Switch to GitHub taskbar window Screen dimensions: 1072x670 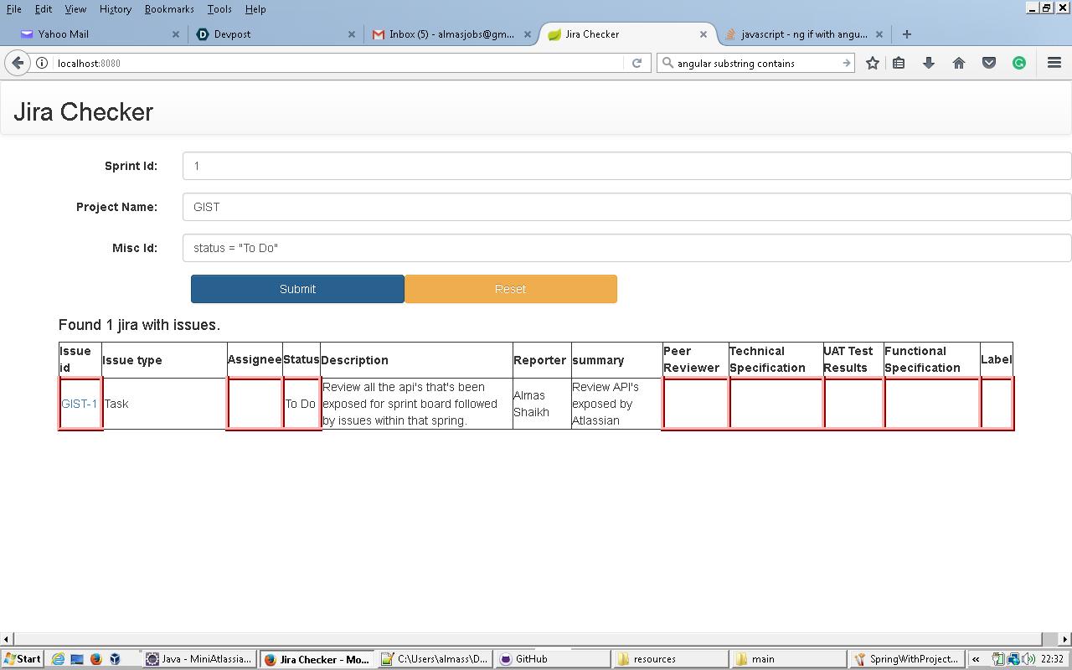[552, 659]
